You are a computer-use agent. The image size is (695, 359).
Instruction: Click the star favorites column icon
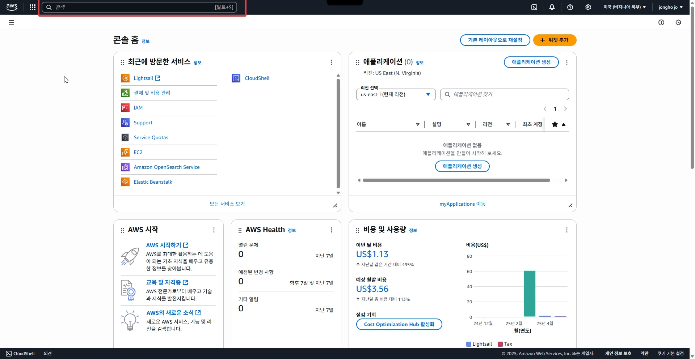coord(555,124)
